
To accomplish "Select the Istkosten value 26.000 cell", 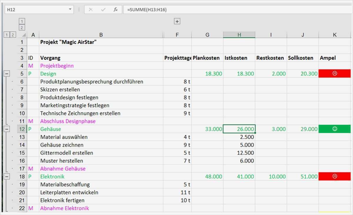I will tap(239, 129).
